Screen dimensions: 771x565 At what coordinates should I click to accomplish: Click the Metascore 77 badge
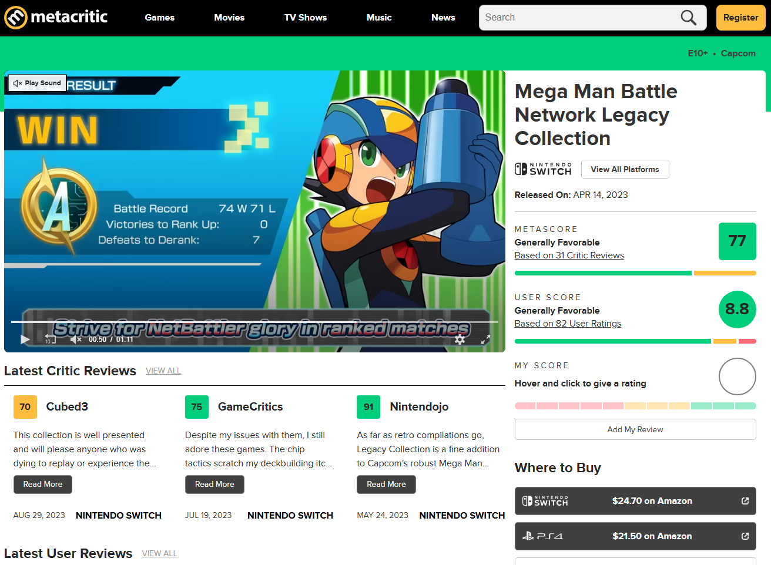click(737, 241)
